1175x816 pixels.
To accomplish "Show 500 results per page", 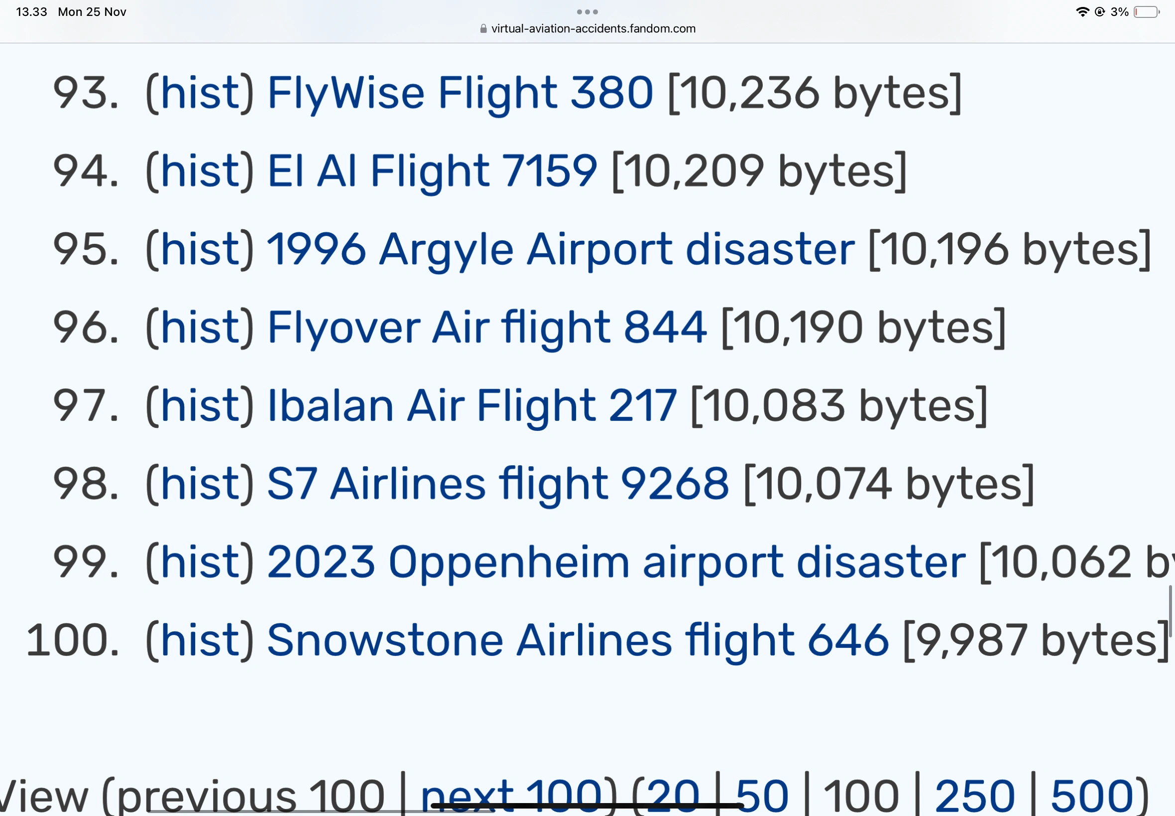I will 1092,795.
